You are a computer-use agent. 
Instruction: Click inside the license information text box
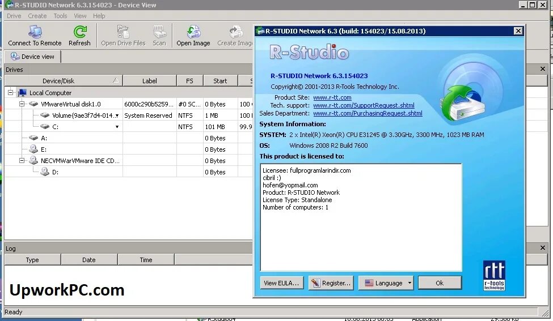[x=361, y=217]
